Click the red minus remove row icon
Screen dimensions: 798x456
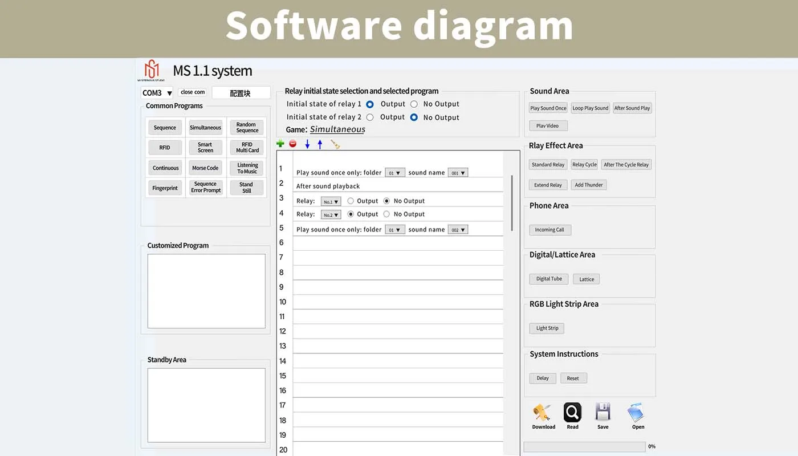[293, 144]
